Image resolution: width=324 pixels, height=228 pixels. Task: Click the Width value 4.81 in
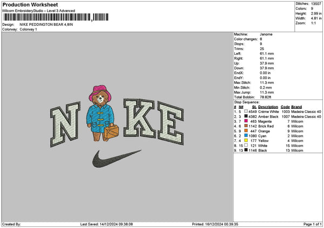[316, 18]
